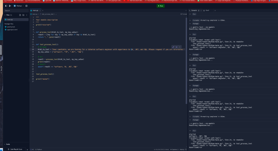278x151 pixels.
Task: Click line 14 html_to_text assignment
Action: coord(111,49)
